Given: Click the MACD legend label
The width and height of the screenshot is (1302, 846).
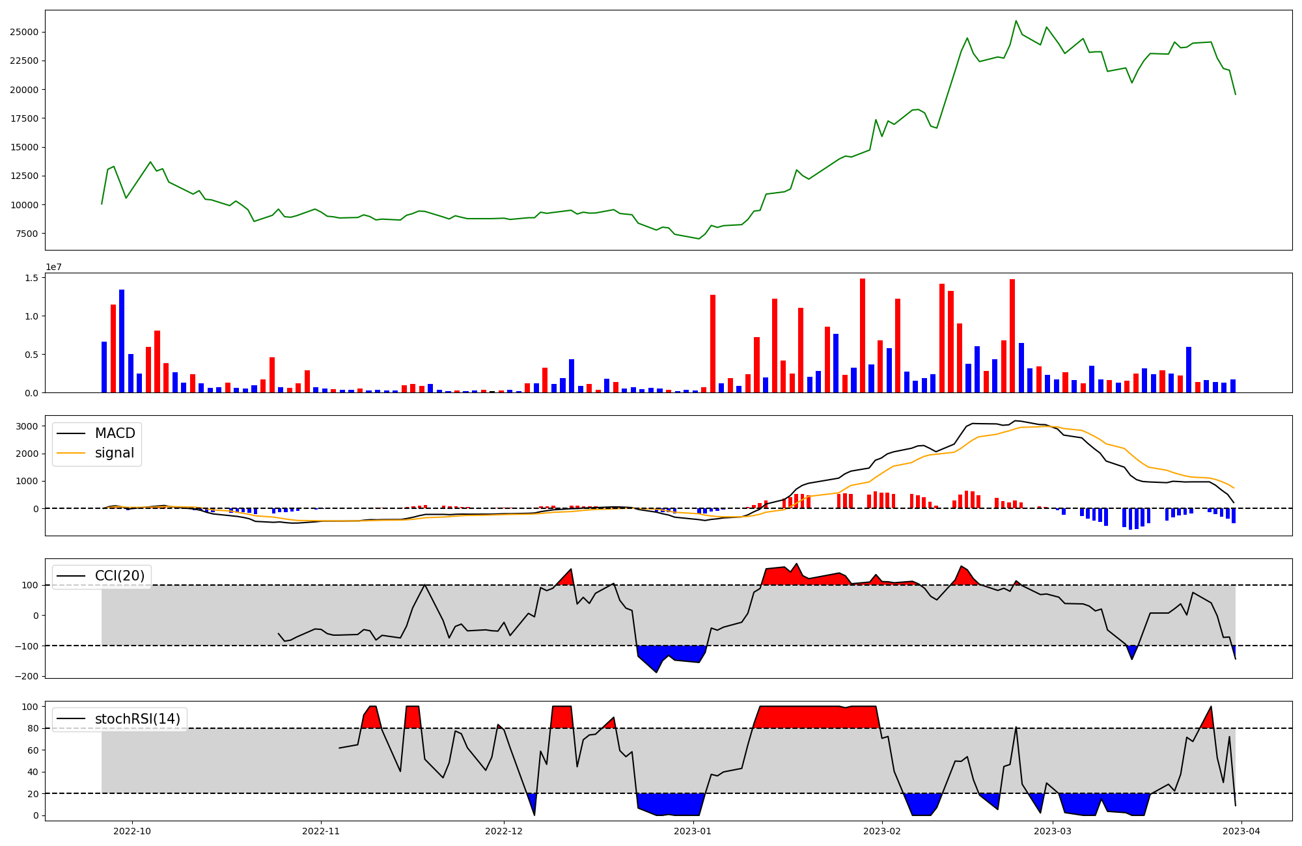Looking at the screenshot, I should pyautogui.click(x=115, y=433).
